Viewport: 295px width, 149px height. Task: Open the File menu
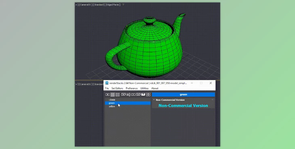[x=107, y=88]
